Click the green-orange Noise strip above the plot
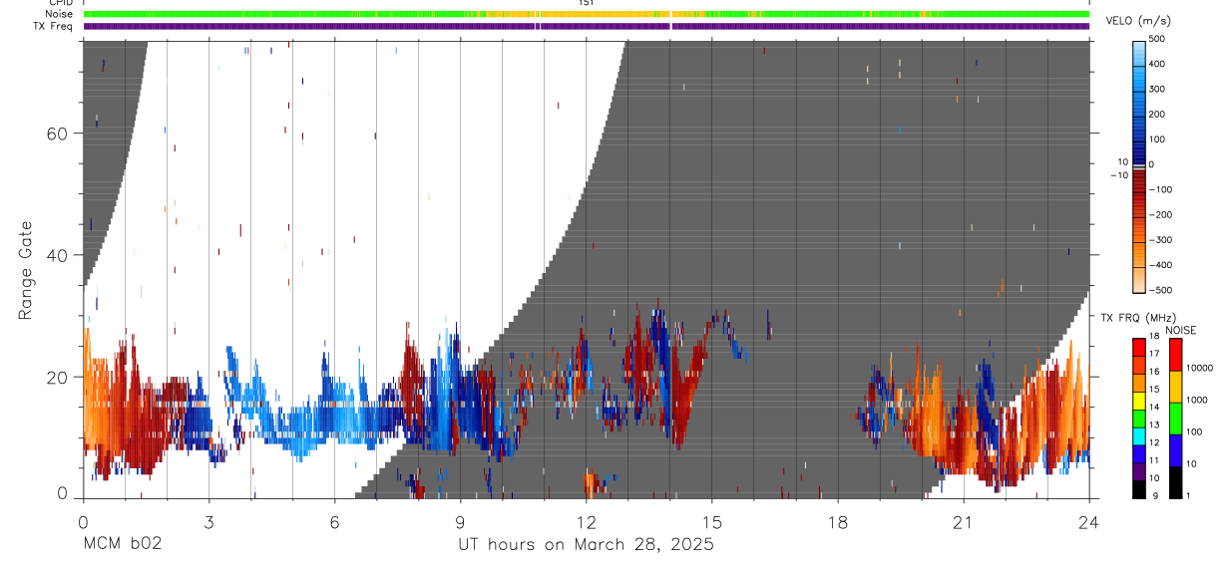The width and height of the screenshot is (1225, 565). 587,14
